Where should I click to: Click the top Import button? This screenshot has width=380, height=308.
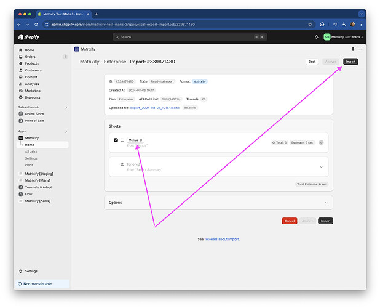[x=350, y=62]
